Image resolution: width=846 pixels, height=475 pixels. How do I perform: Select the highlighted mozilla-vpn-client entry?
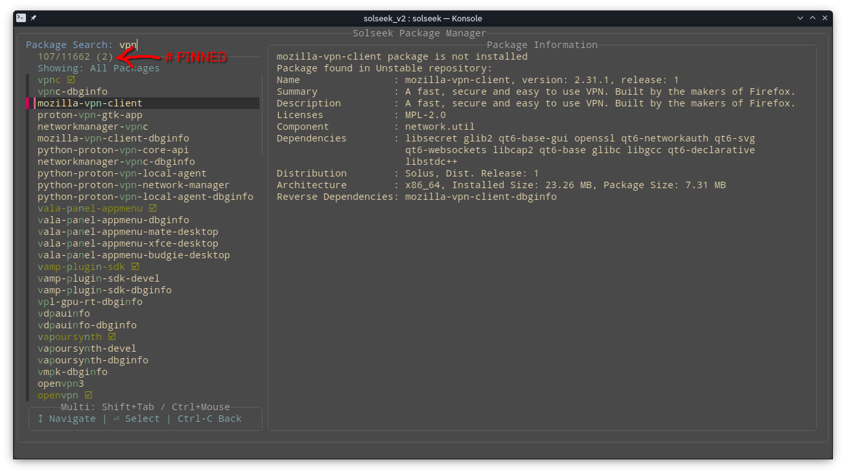89,103
